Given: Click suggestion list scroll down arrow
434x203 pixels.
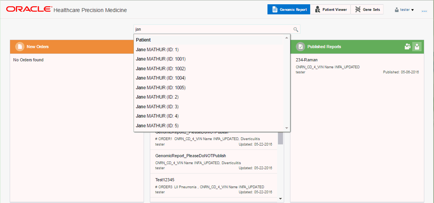Looking at the screenshot, I should (x=287, y=128).
